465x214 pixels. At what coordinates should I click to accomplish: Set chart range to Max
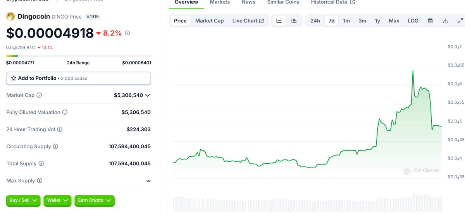tap(394, 21)
